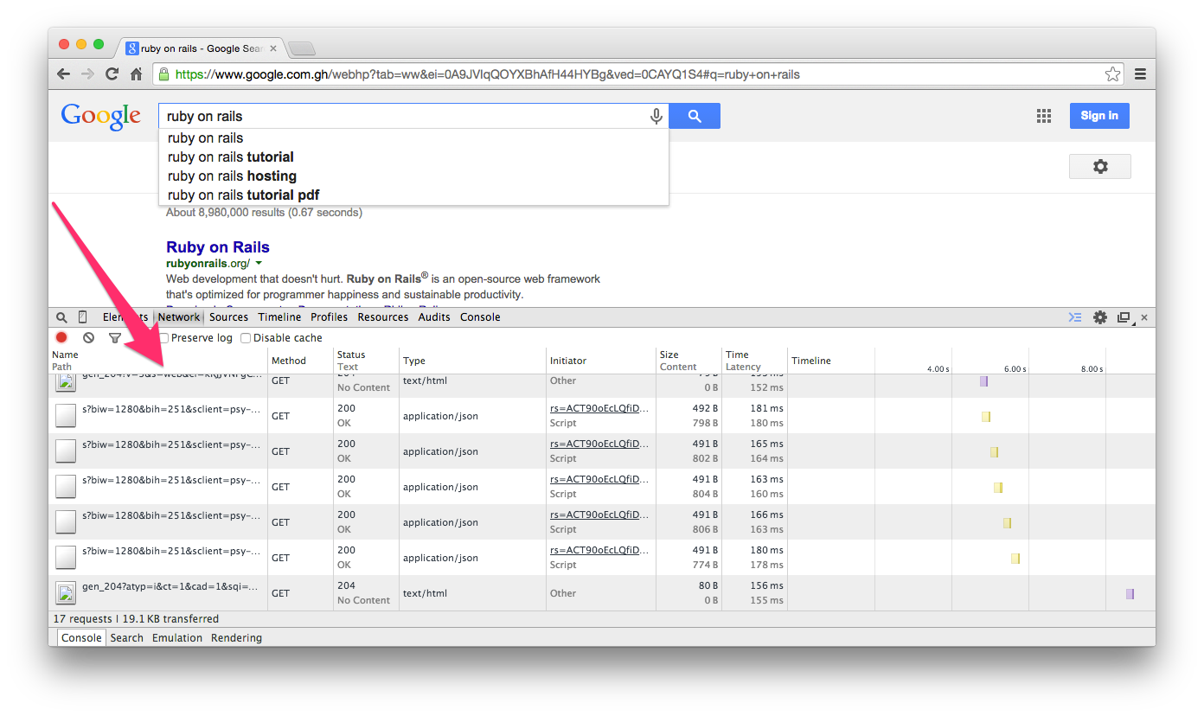The image size is (1204, 716).
Task: Switch to the Sources tab
Action: (229, 317)
